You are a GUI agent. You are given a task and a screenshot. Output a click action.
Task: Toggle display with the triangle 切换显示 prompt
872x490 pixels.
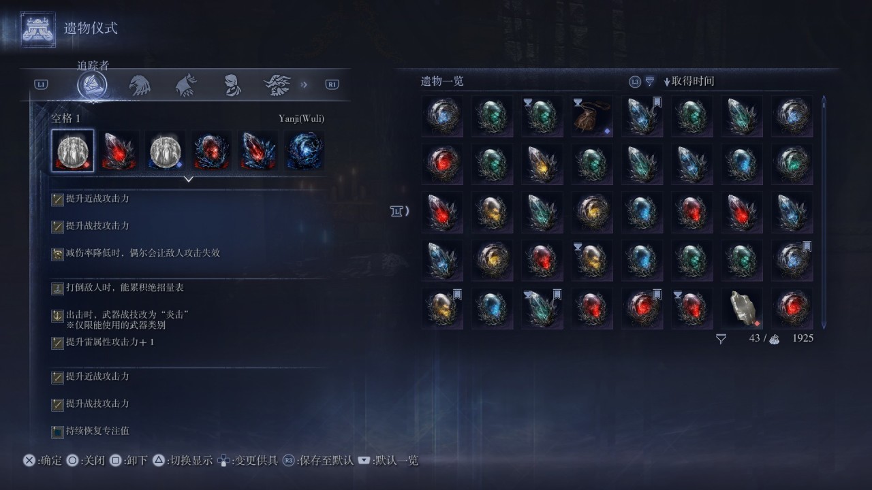tap(183, 461)
